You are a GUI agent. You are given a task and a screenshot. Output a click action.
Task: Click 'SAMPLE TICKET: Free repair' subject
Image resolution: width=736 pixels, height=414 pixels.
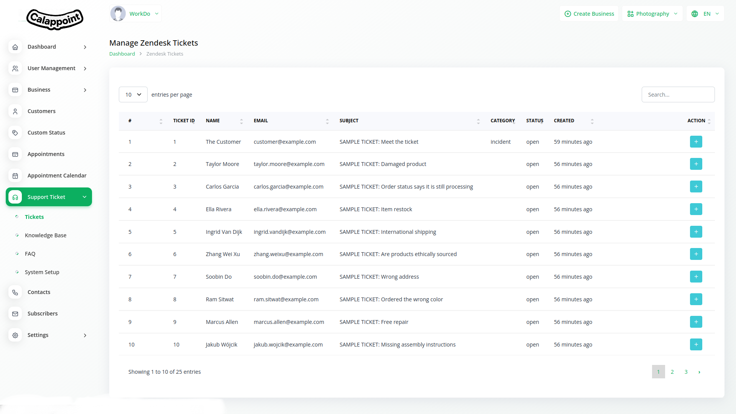click(x=374, y=322)
